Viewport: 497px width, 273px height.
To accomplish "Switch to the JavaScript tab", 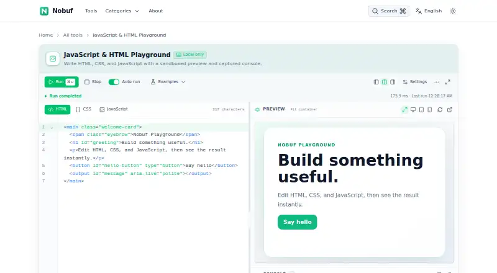I will [114, 109].
